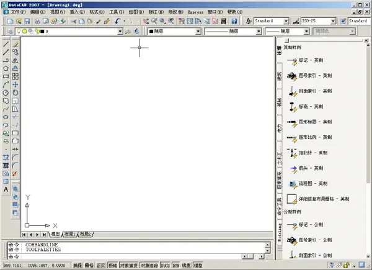The width and height of the screenshot is (372, 270).
Task: Expand the layer dropdown list
Action: pyautogui.click(x=120, y=32)
